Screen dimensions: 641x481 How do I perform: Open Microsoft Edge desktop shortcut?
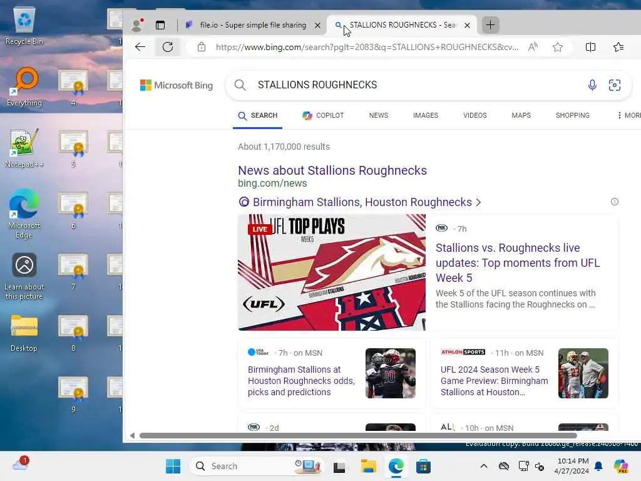24,214
